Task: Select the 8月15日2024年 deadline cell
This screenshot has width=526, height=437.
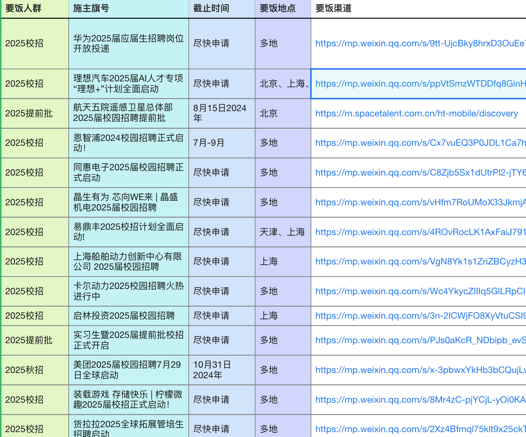Action: pos(221,113)
